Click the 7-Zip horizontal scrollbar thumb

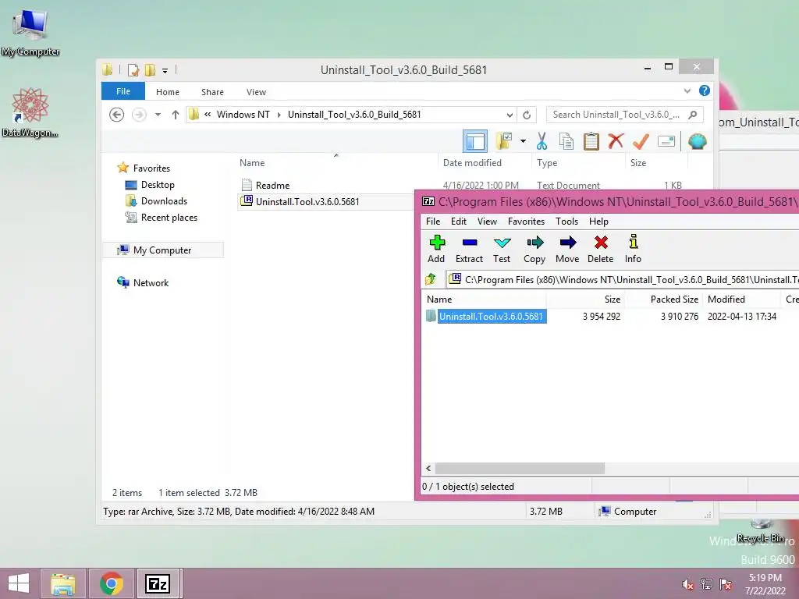520,468
